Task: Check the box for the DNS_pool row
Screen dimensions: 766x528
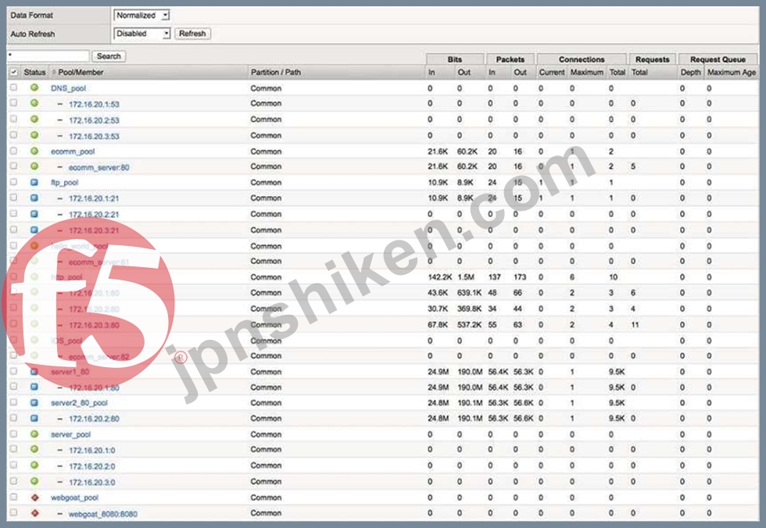Action: (14, 87)
